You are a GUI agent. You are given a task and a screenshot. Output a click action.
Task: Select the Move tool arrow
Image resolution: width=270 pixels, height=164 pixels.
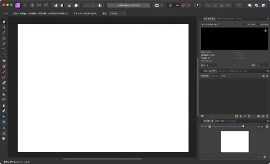pyautogui.click(x=4, y=27)
